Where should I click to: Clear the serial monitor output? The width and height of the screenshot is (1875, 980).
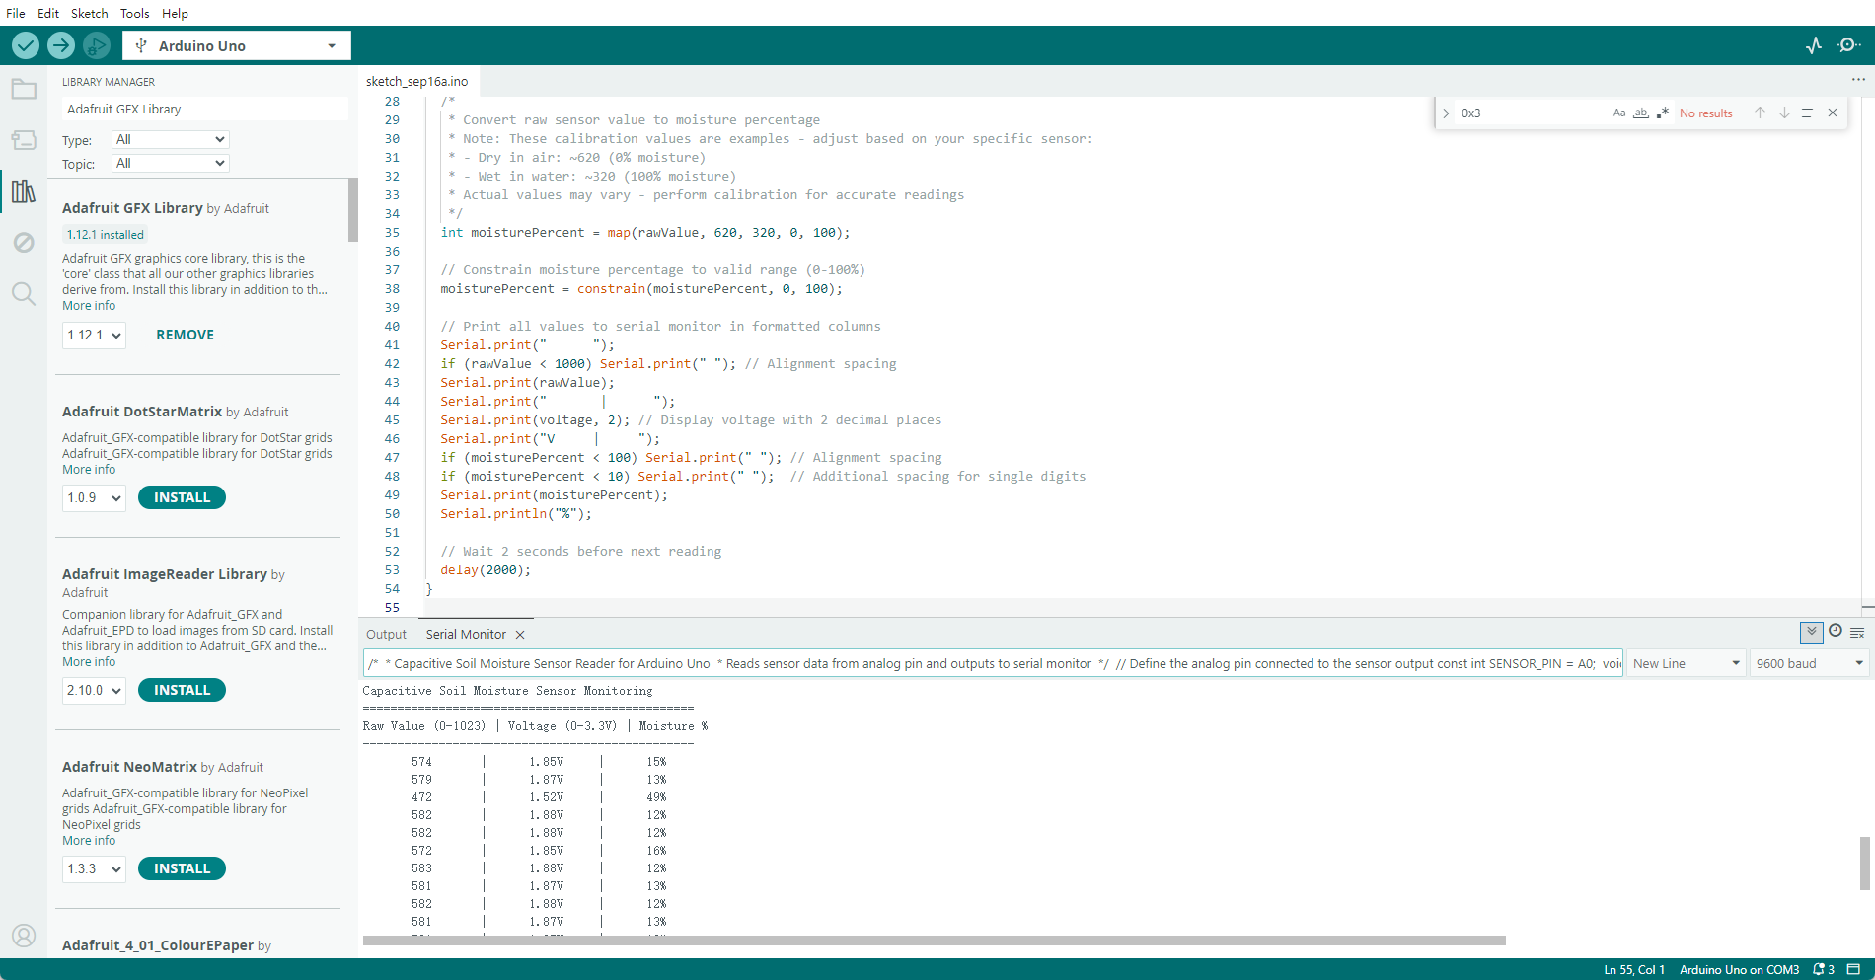(x=1857, y=633)
